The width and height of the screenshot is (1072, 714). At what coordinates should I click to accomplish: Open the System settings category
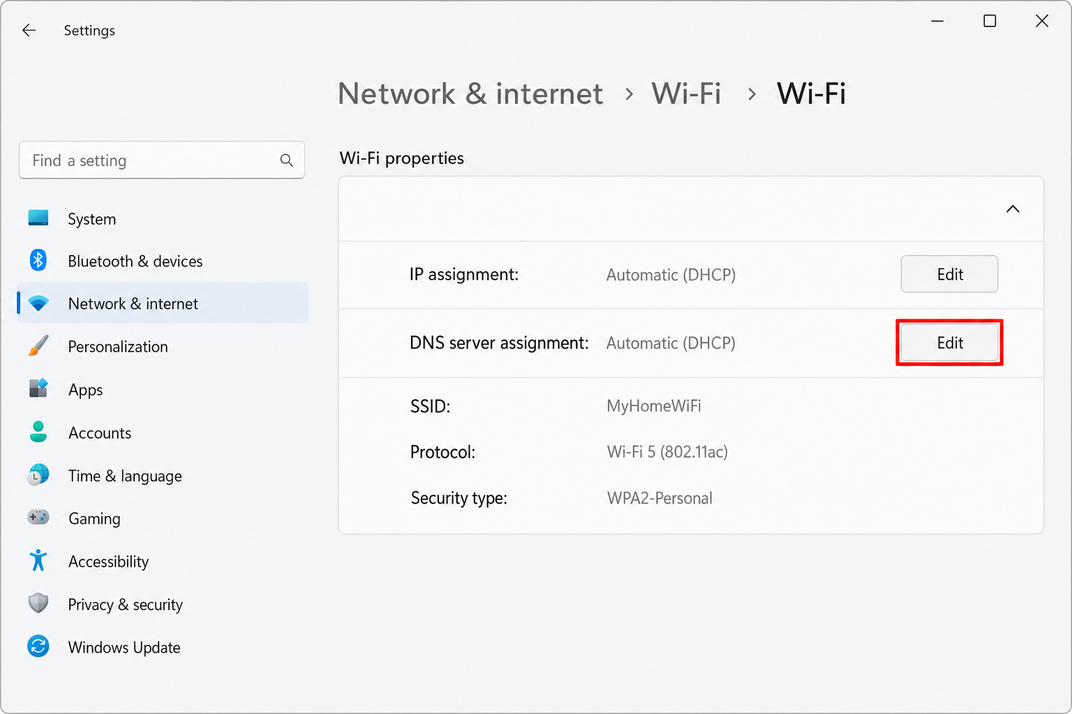pos(163,219)
